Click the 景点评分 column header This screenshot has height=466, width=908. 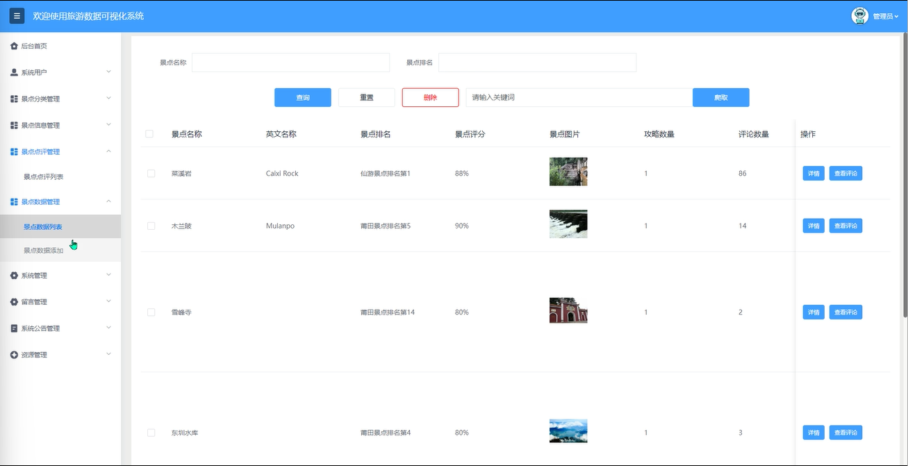tap(470, 134)
